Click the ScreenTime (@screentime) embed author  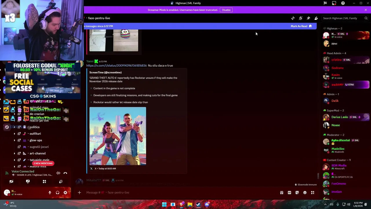point(106,72)
